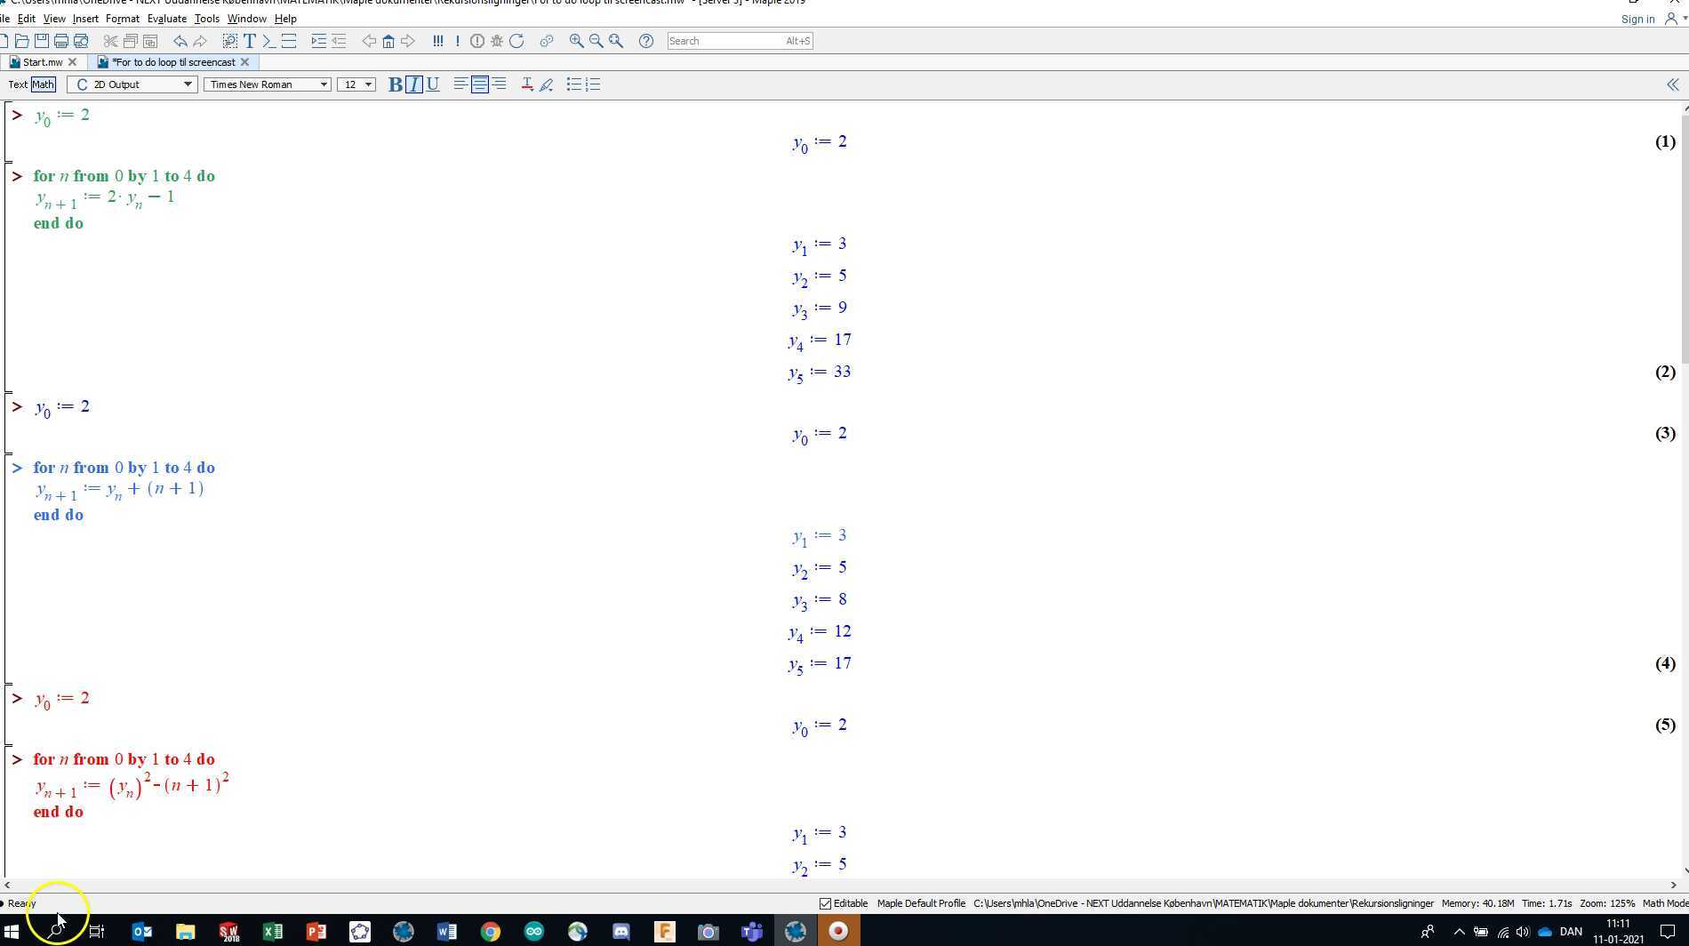The image size is (1689, 946).
Task: Interrupt the current computation
Action: [x=478, y=41]
